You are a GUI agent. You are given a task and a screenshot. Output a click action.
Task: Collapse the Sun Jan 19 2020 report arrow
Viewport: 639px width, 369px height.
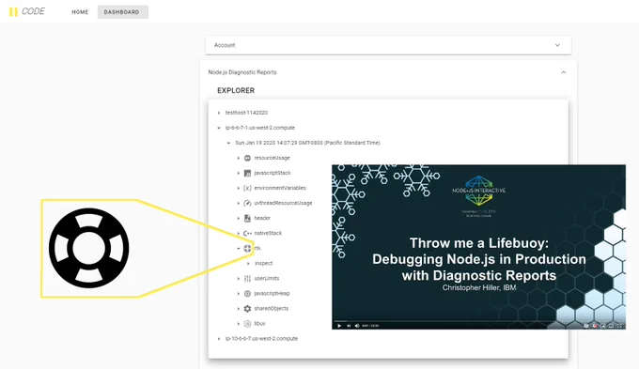pyautogui.click(x=228, y=143)
